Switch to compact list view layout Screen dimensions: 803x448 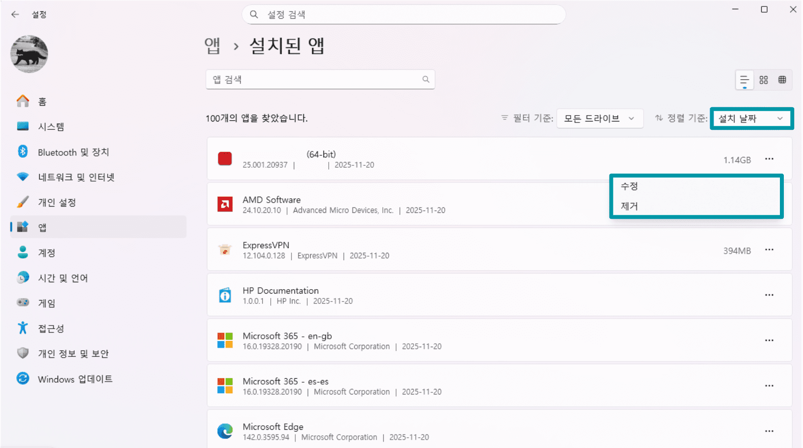[744, 80]
